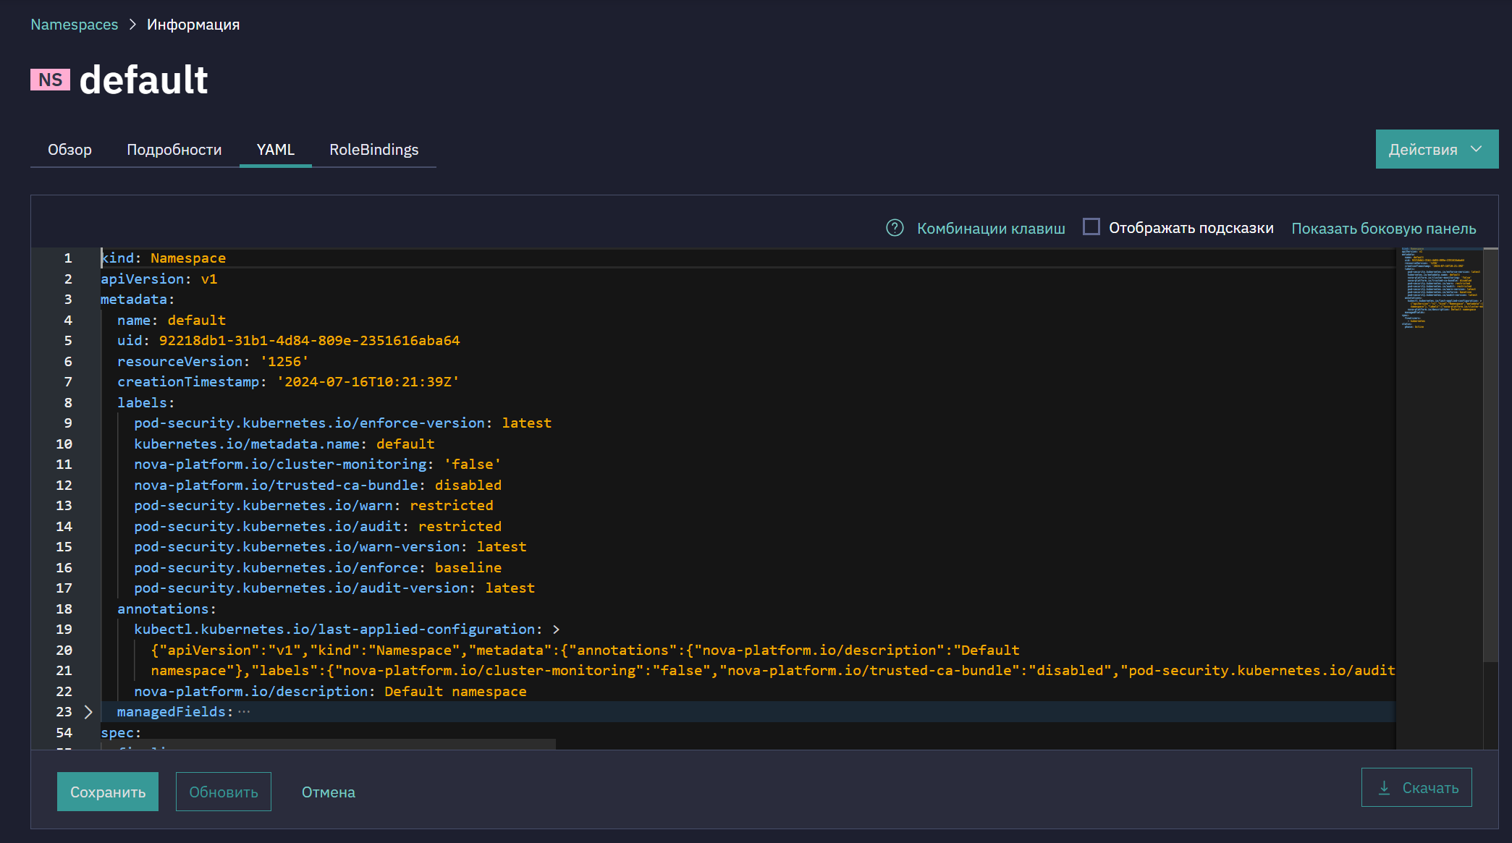The image size is (1512, 843).
Task: Click the download arrow icon in Скачать
Action: pyautogui.click(x=1384, y=788)
